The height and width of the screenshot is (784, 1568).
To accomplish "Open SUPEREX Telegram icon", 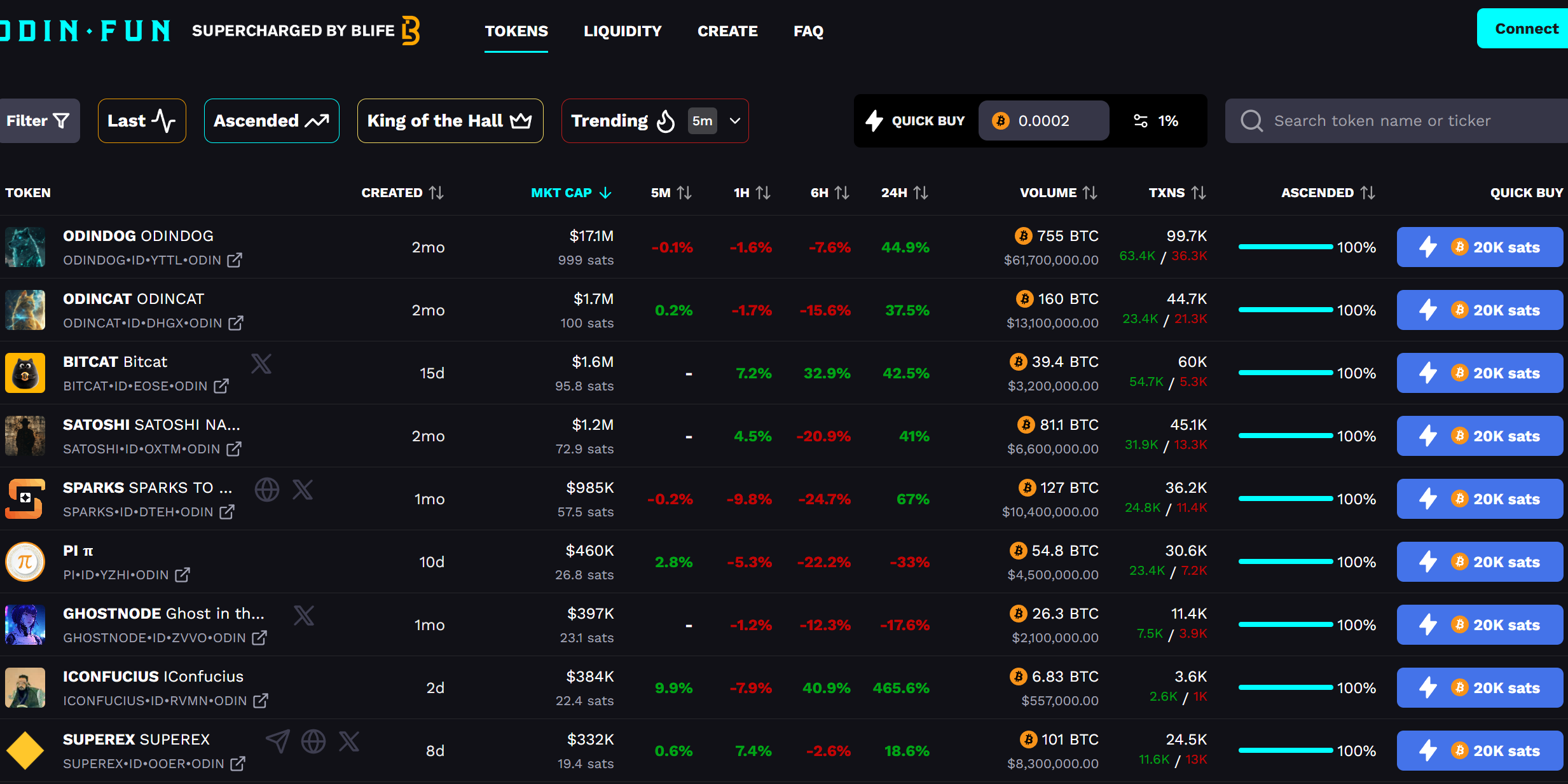I will coord(278,741).
